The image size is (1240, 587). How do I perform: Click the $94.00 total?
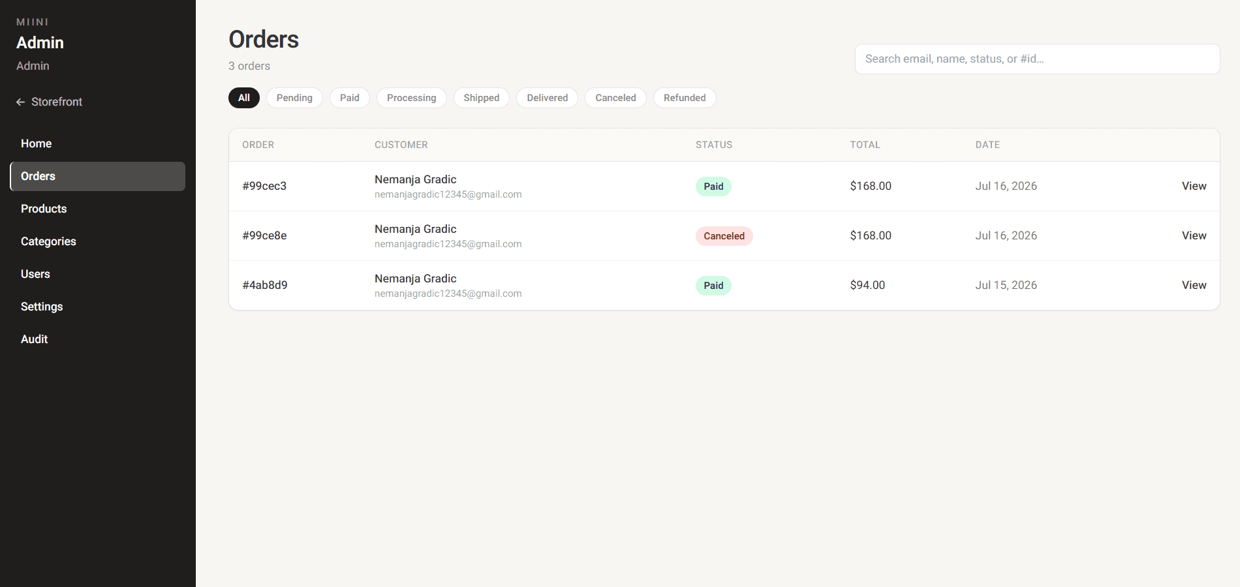(x=867, y=285)
